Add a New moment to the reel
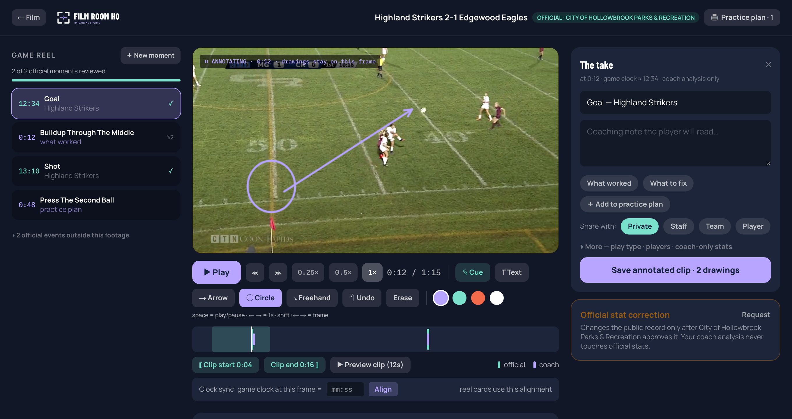This screenshot has height=419, width=792. pos(150,55)
